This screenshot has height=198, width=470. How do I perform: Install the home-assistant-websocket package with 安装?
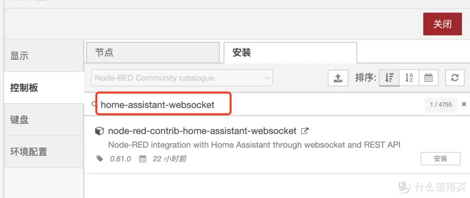tap(440, 158)
